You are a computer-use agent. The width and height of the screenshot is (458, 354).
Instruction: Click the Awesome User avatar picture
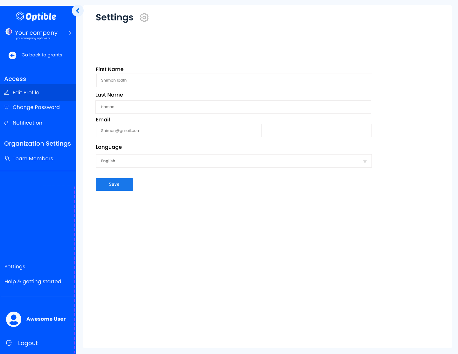(14, 319)
